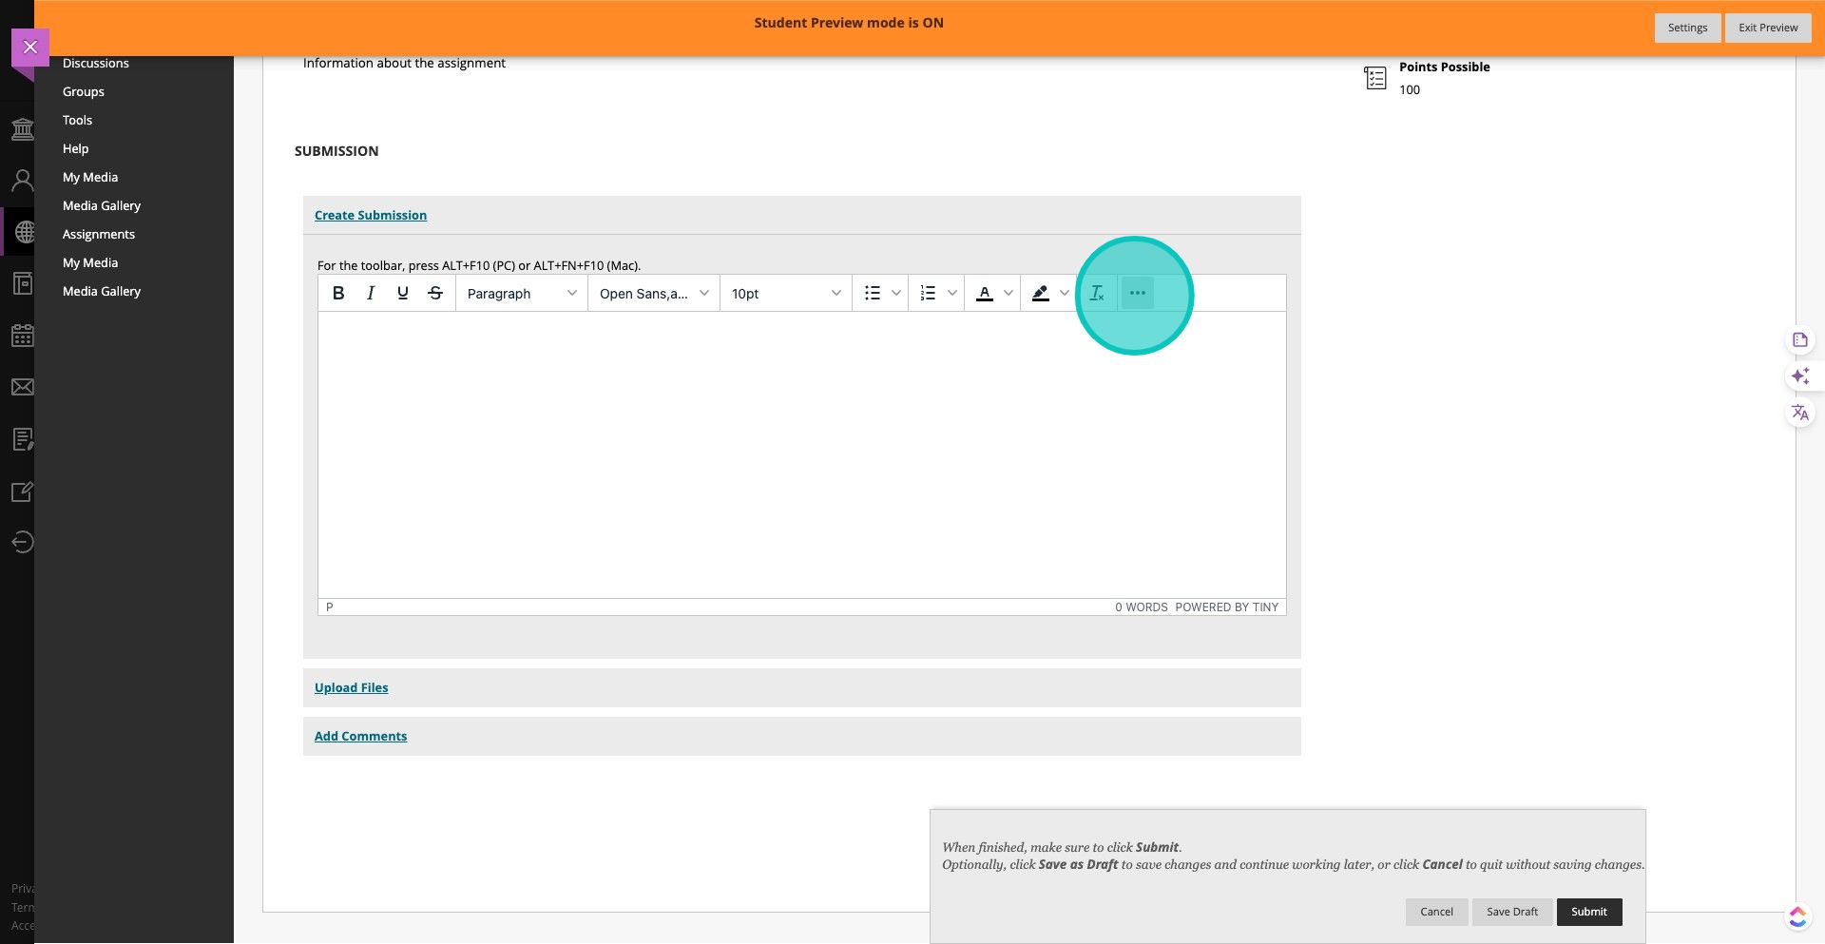The width and height of the screenshot is (1825, 944).
Task: Show more toolbar options ellipsis
Action: click(1138, 294)
